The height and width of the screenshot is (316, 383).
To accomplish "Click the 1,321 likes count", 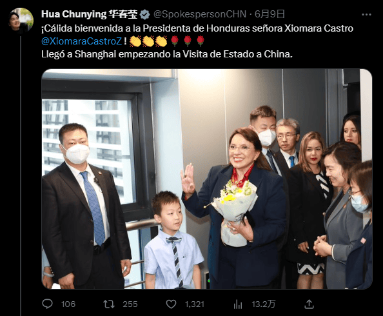I will pos(195,304).
